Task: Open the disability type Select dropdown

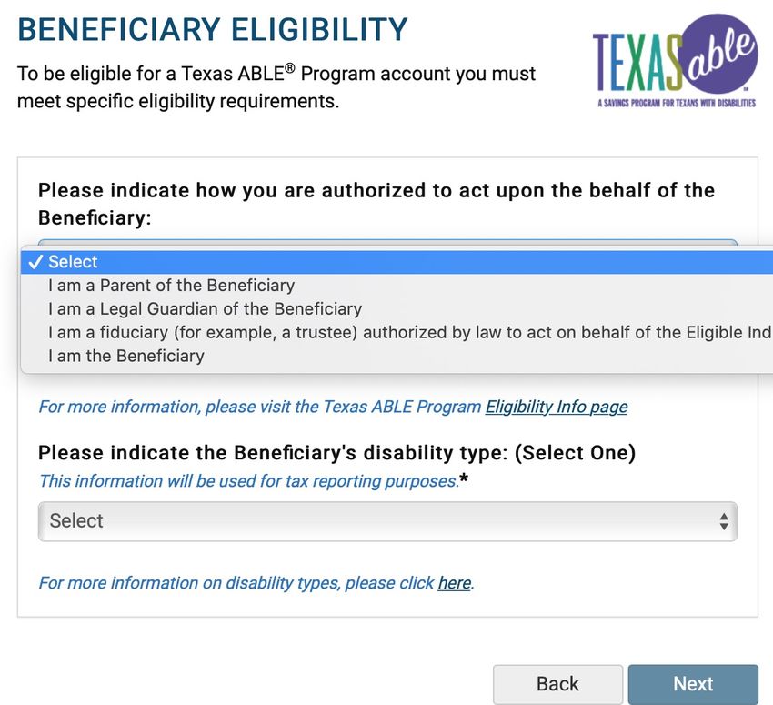Action: point(387,521)
